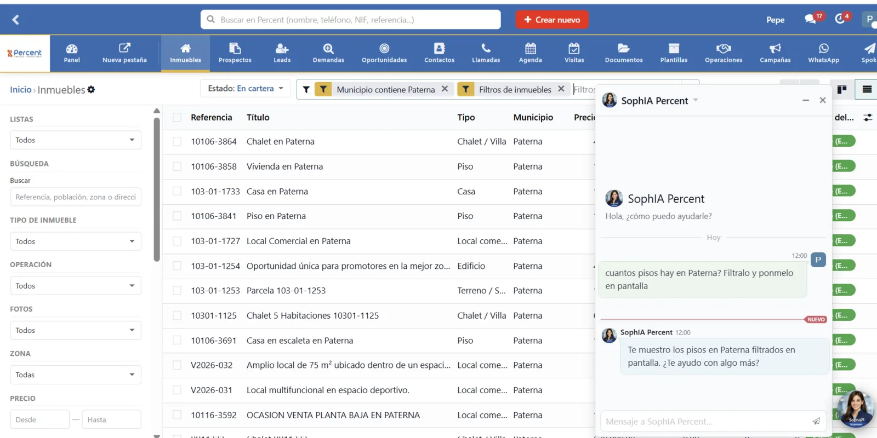Open the Contactos section
The height and width of the screenshot is (438, 877).
pos(440,53)
